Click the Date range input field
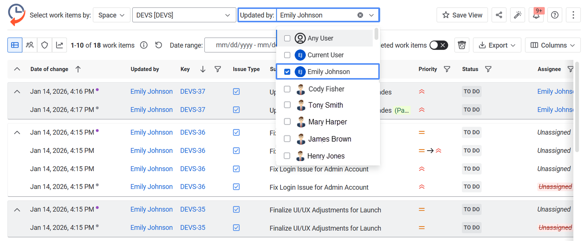586x241 pixels. point(241,45)
